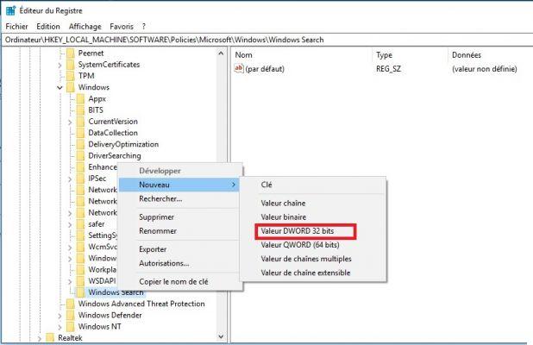Select the SystemCertificates folder icon
Screen dimensions: 533x345
[71, 65]
